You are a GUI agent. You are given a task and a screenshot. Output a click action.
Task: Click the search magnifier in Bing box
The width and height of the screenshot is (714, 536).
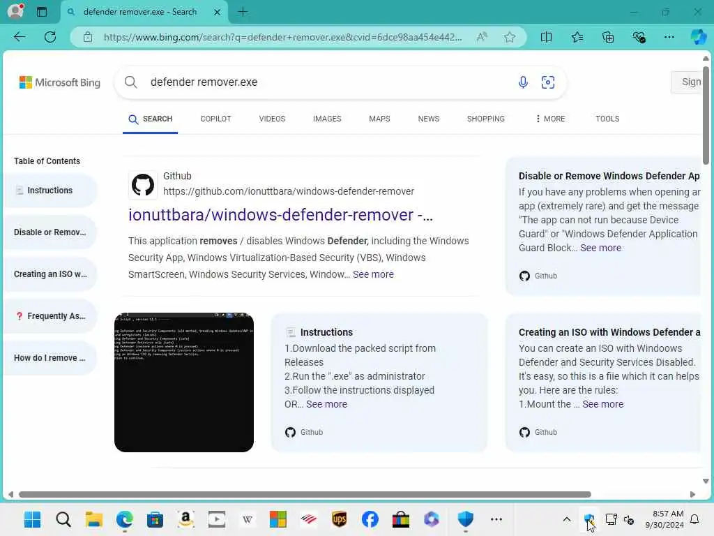130,82
